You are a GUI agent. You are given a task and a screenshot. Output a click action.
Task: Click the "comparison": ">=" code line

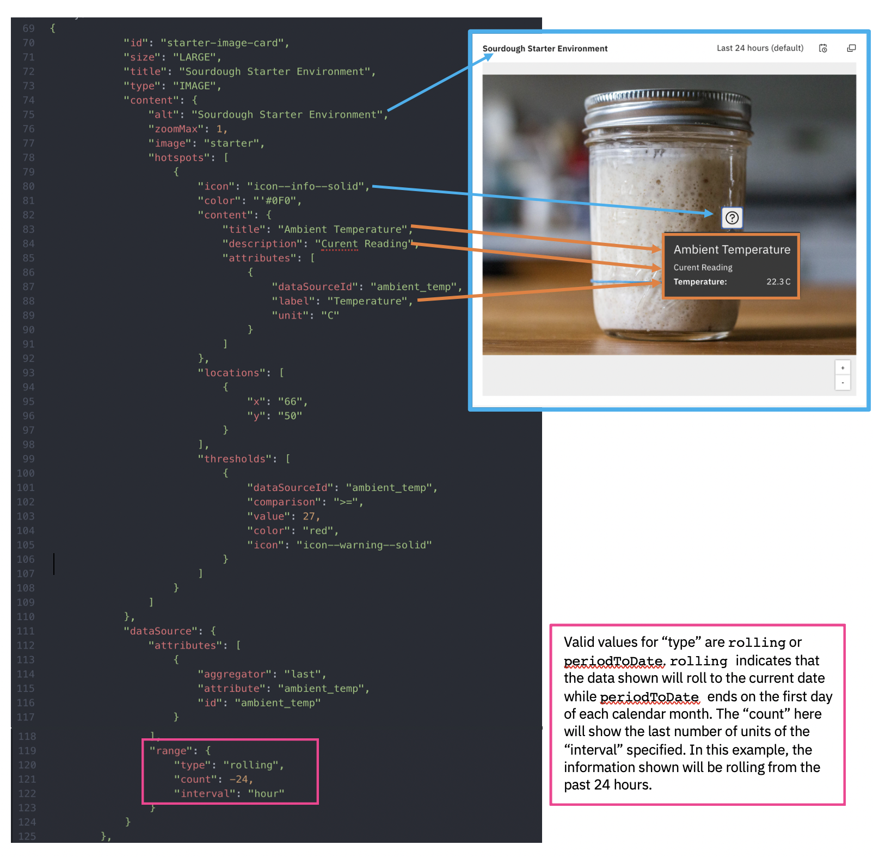coord(305,501)
